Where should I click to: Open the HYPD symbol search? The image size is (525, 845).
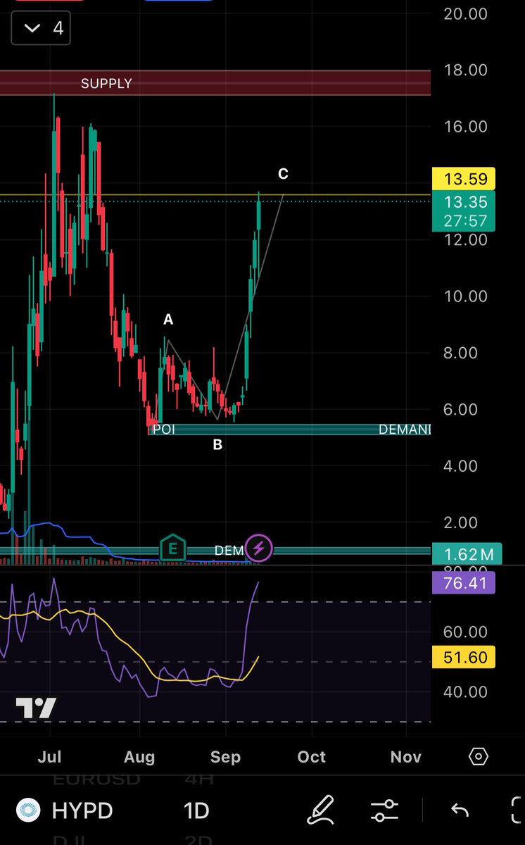point(82,810)
